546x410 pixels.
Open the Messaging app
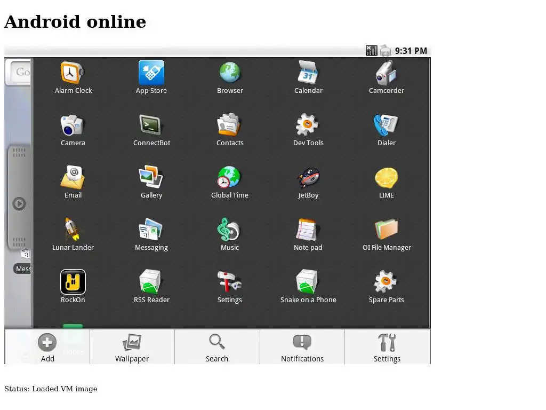point(151,234)
